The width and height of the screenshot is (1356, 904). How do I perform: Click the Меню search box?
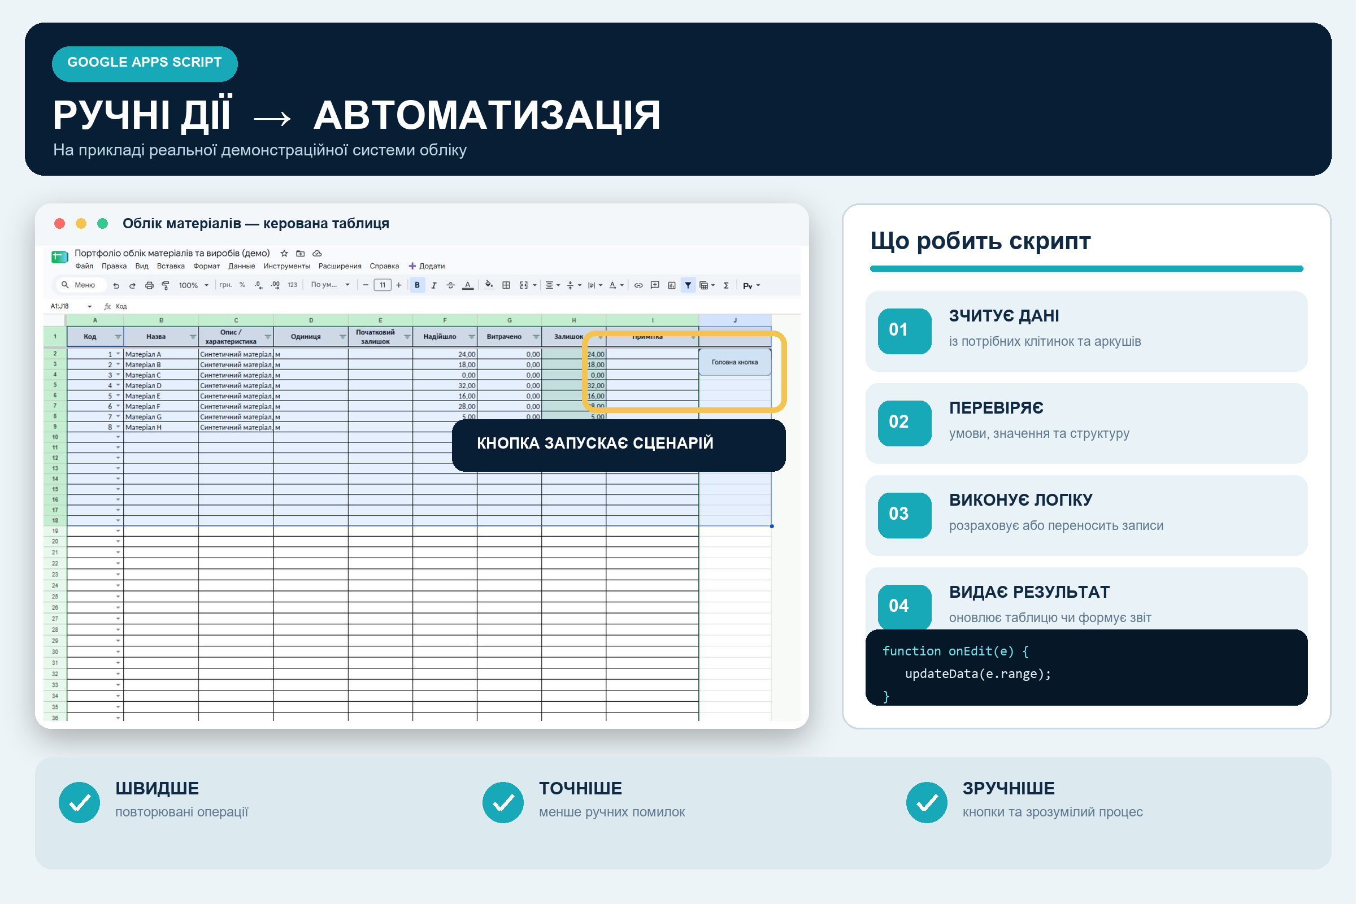tap(81, 285)
